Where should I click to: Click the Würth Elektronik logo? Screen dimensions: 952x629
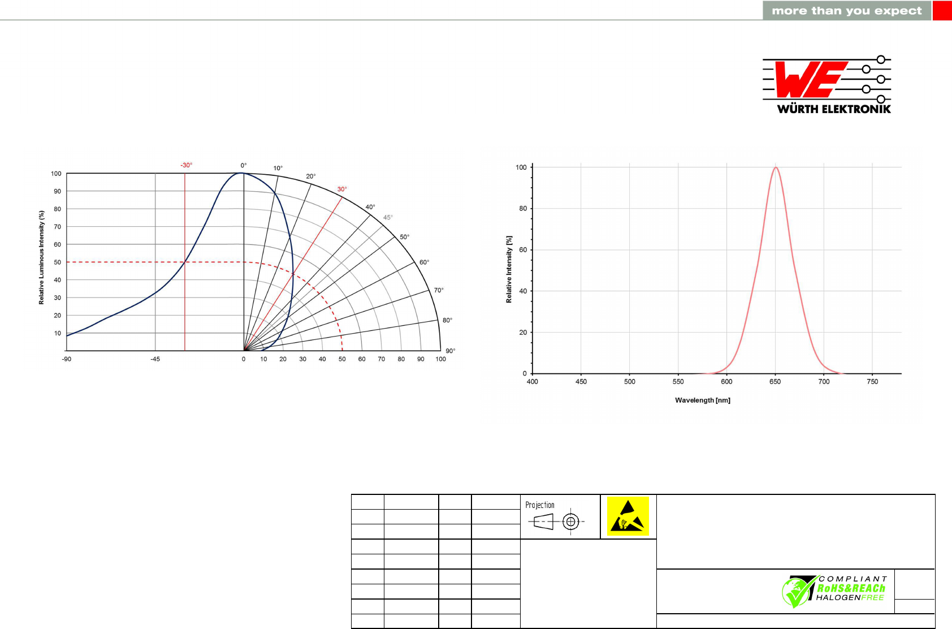827,85
